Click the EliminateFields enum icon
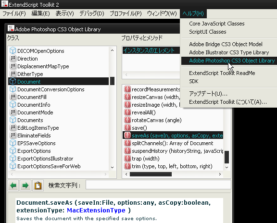The image size is (277, 223). click(13, 136)
